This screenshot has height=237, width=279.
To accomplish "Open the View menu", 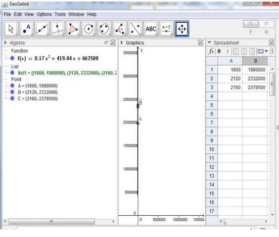I will pos(29,14).
